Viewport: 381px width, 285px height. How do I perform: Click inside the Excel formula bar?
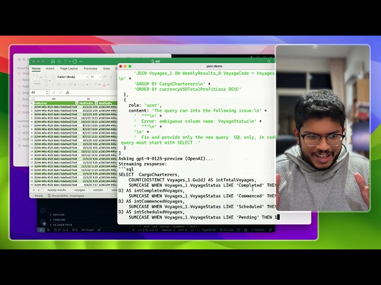(95, 93)
